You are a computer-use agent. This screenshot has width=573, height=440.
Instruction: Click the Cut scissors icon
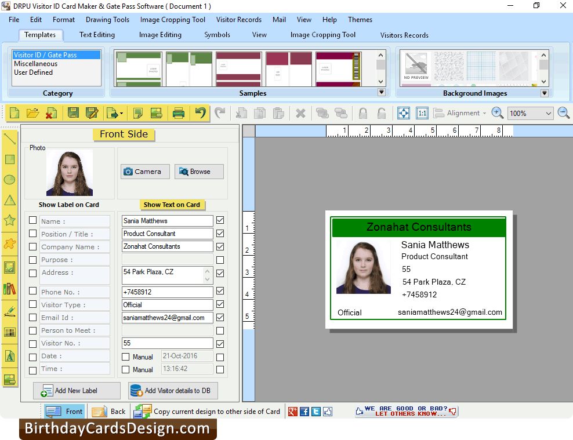click(241, 113)
